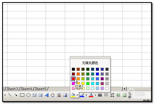The image size is (154, 104).
Task: Pick the indigo swatch beside darkest gray
Action: click(x=102, y=69)
